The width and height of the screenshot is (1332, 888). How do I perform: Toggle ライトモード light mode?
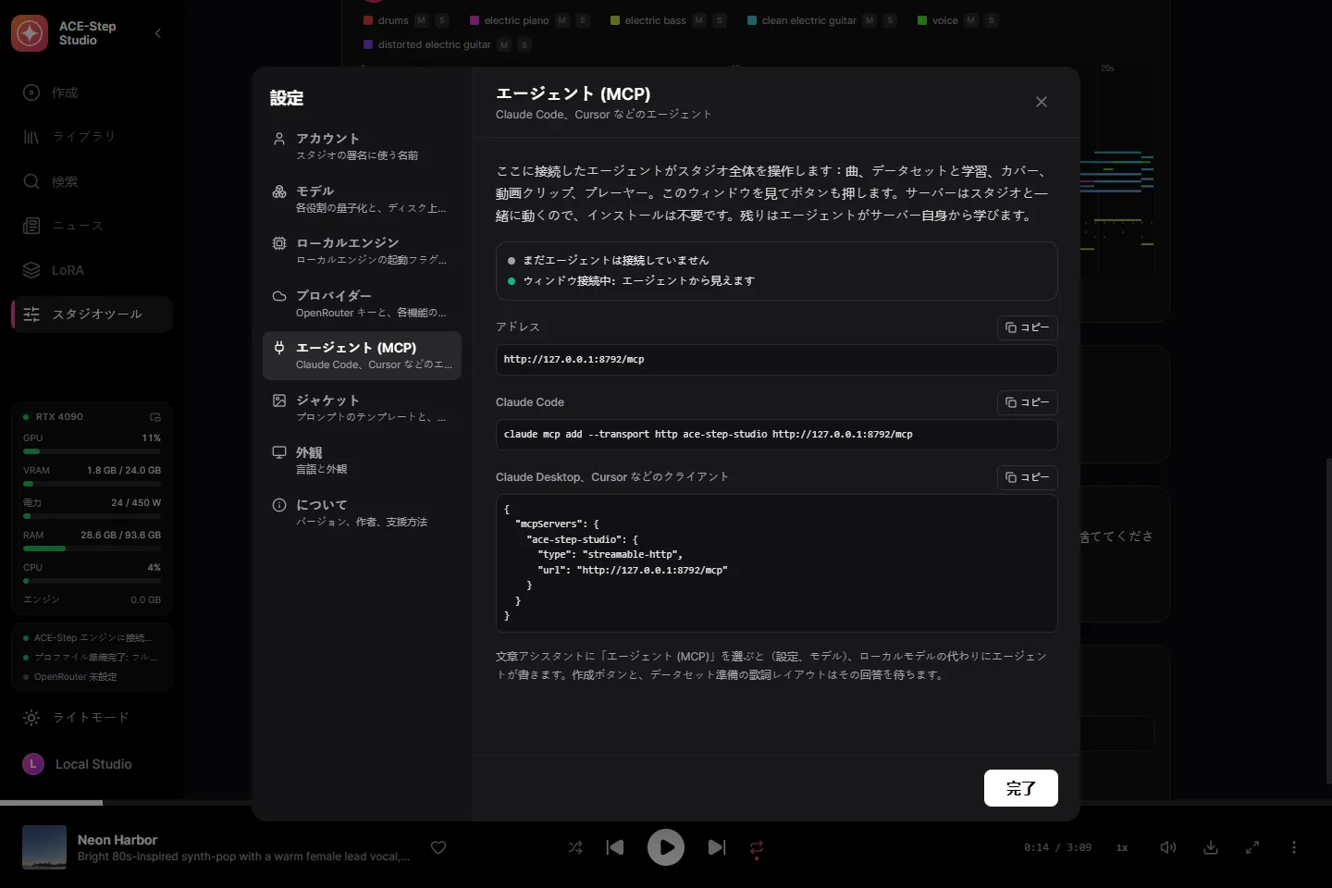pos(92,718)
